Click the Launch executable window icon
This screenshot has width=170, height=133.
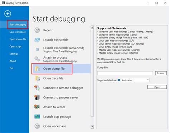(37, 40)
